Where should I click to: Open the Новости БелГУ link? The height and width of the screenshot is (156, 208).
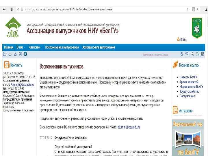(188, 77)
